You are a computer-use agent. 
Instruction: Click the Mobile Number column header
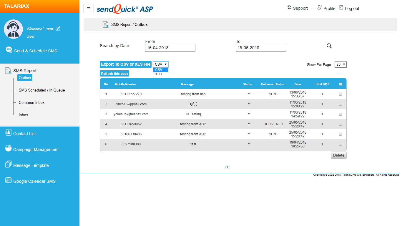[126, 84]
